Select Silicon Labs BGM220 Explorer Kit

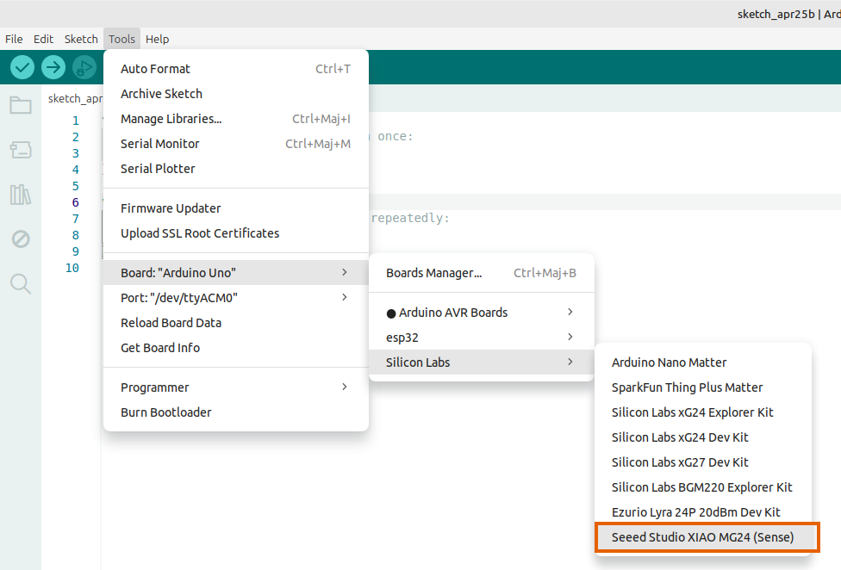point(703,487)
